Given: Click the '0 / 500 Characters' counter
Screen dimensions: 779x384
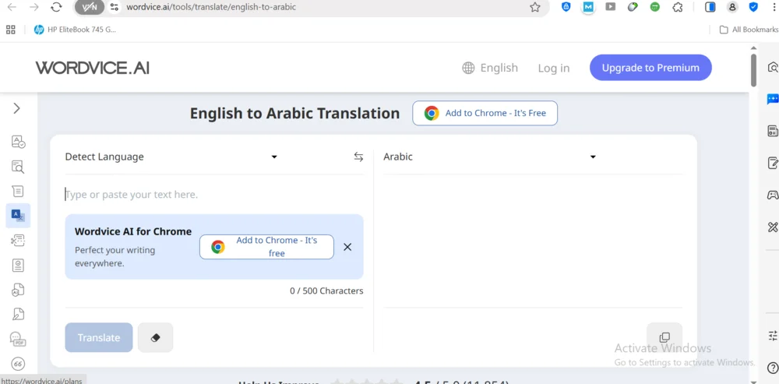Looking at the screenshot, I should point(326,291).
